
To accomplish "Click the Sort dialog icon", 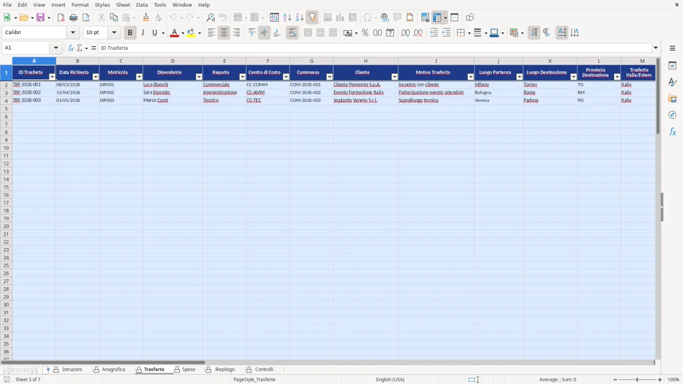I will [x=274, y=18].
